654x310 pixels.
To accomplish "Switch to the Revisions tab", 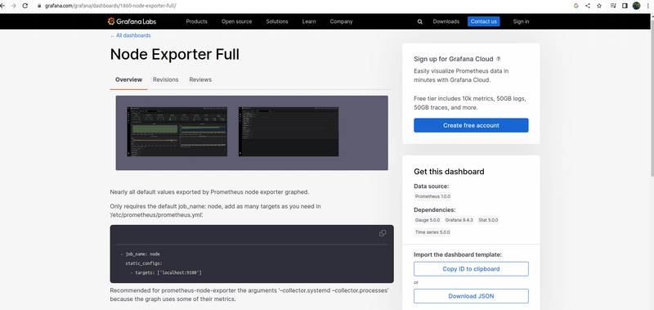I will click(x=166, y=79).
